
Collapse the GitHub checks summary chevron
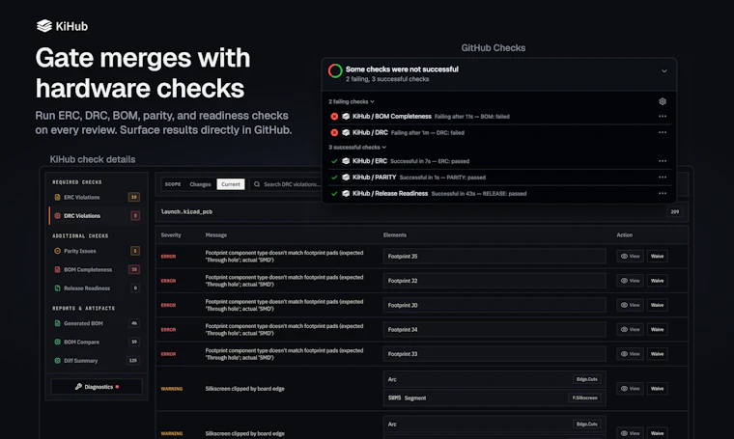[663, 71]
